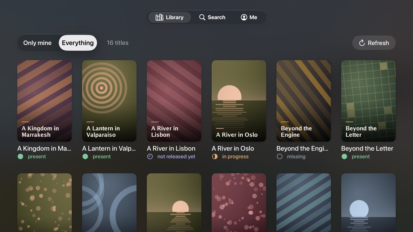Click the half-filled progress icon under A River in Oslo

click(x=215, y=156)
